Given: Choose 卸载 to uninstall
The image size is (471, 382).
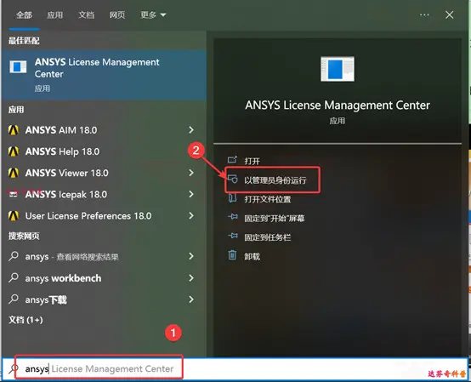Looking at the screenshot, I should (x=252, y=256).
